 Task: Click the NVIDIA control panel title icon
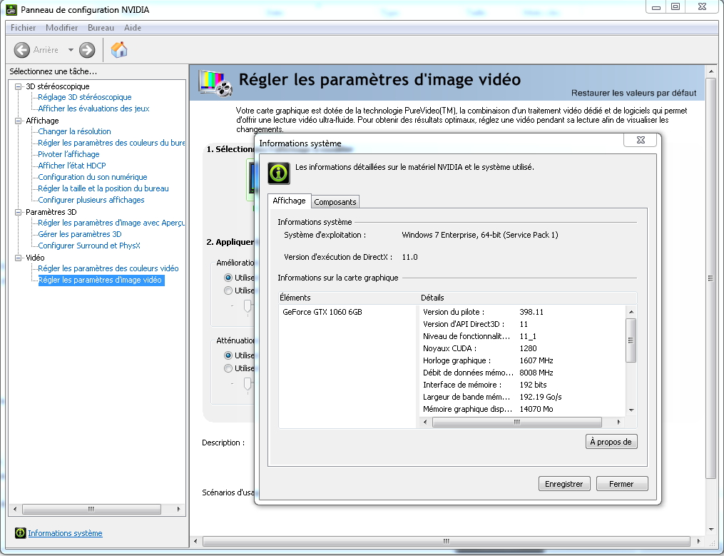click(11, 10)
